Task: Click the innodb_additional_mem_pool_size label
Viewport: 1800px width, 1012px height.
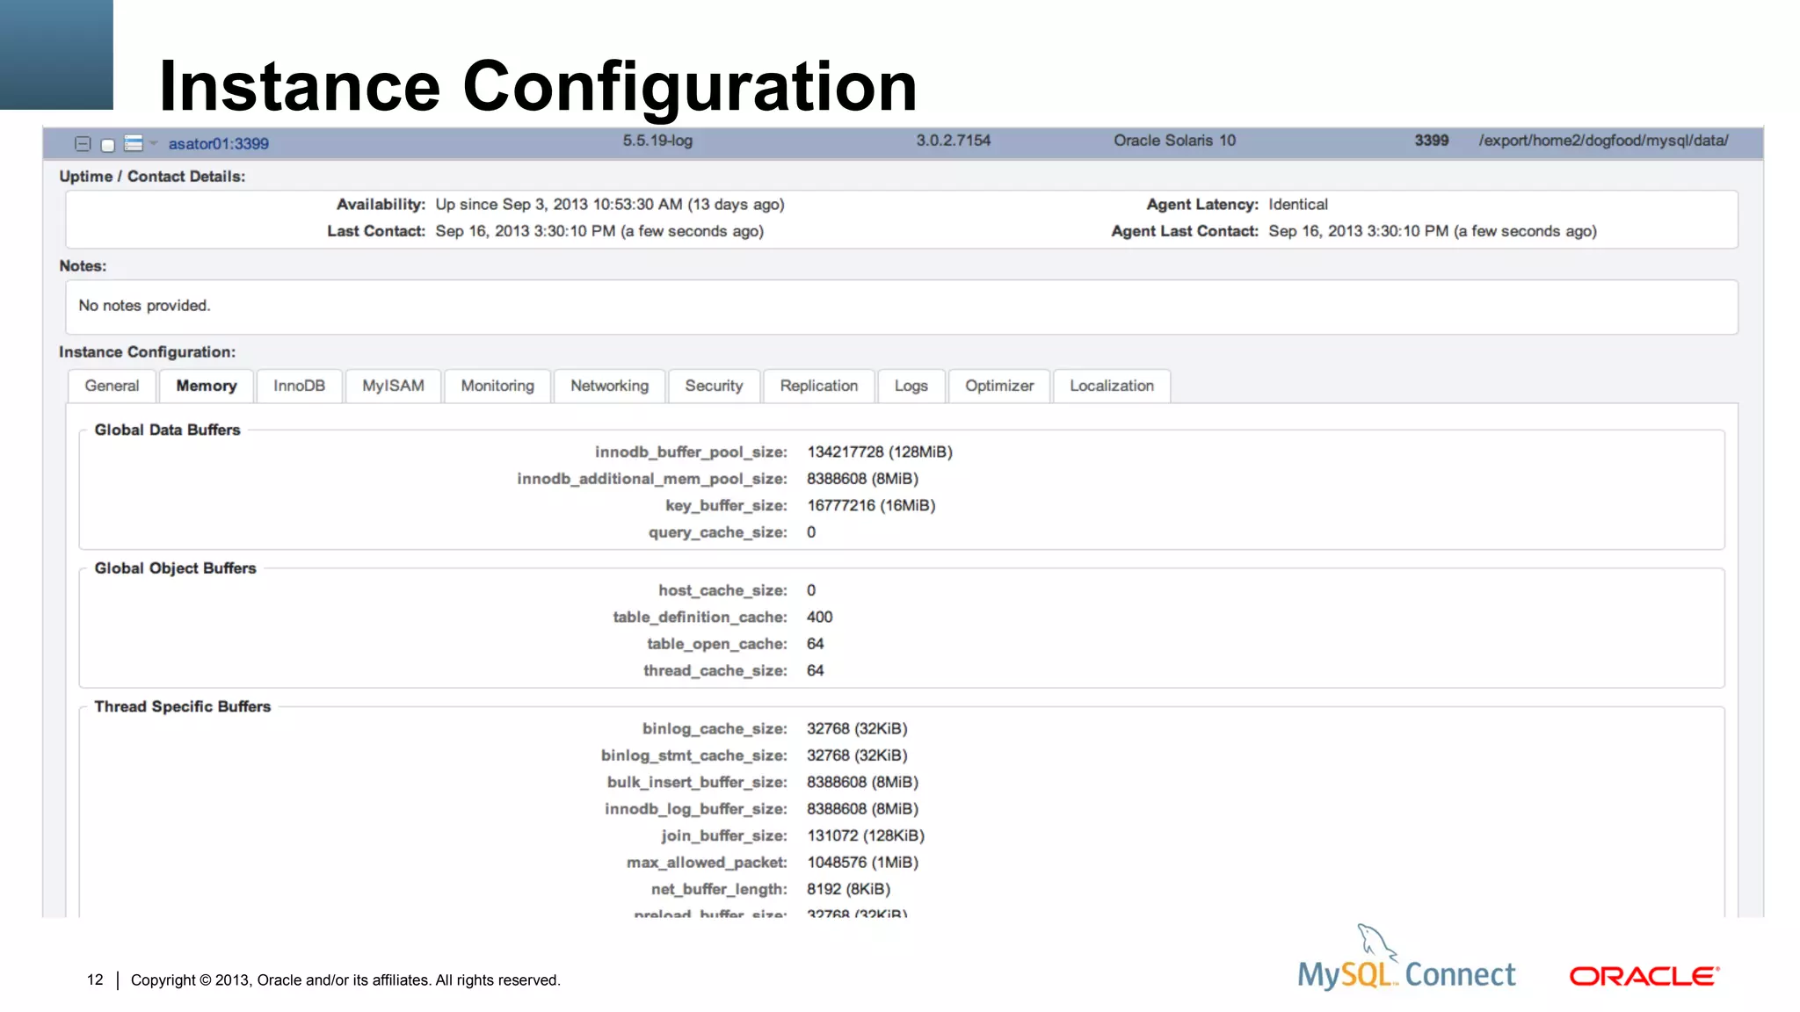Action: [x=652, y=479]
